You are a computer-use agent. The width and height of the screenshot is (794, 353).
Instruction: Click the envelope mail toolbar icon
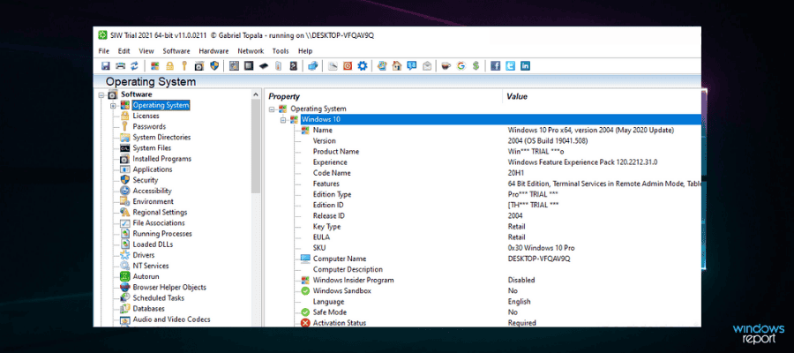pyautogui.click(x=427, y=66)
